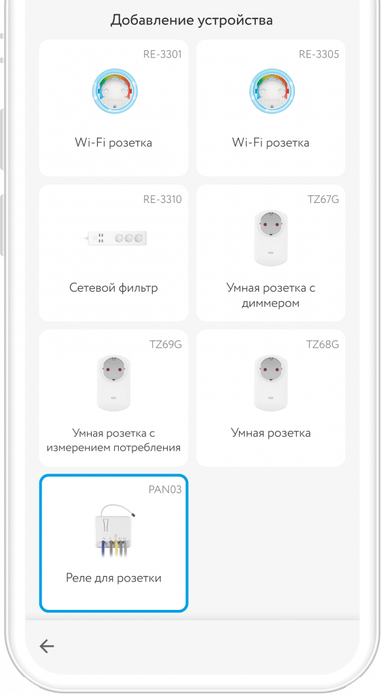Choose the Сетевой фильтр device
The image size is (381, 694).
click(x=113, y=288)
